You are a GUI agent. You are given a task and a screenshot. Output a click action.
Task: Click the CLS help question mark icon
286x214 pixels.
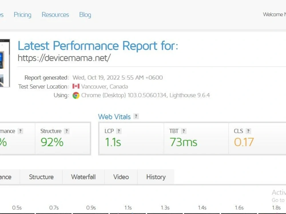[248, 131]
